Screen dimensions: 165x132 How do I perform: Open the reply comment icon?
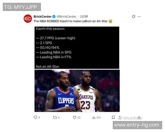point(35,117)
